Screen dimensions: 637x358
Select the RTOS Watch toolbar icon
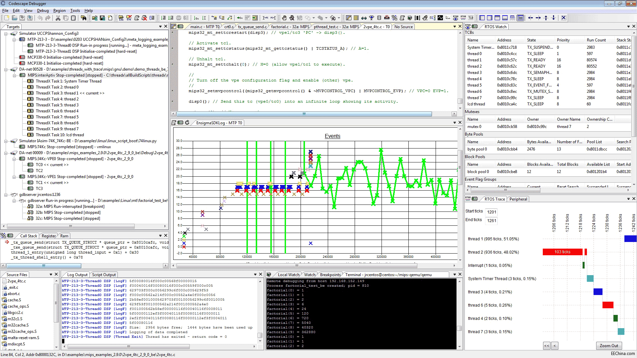tap(456, 18)
